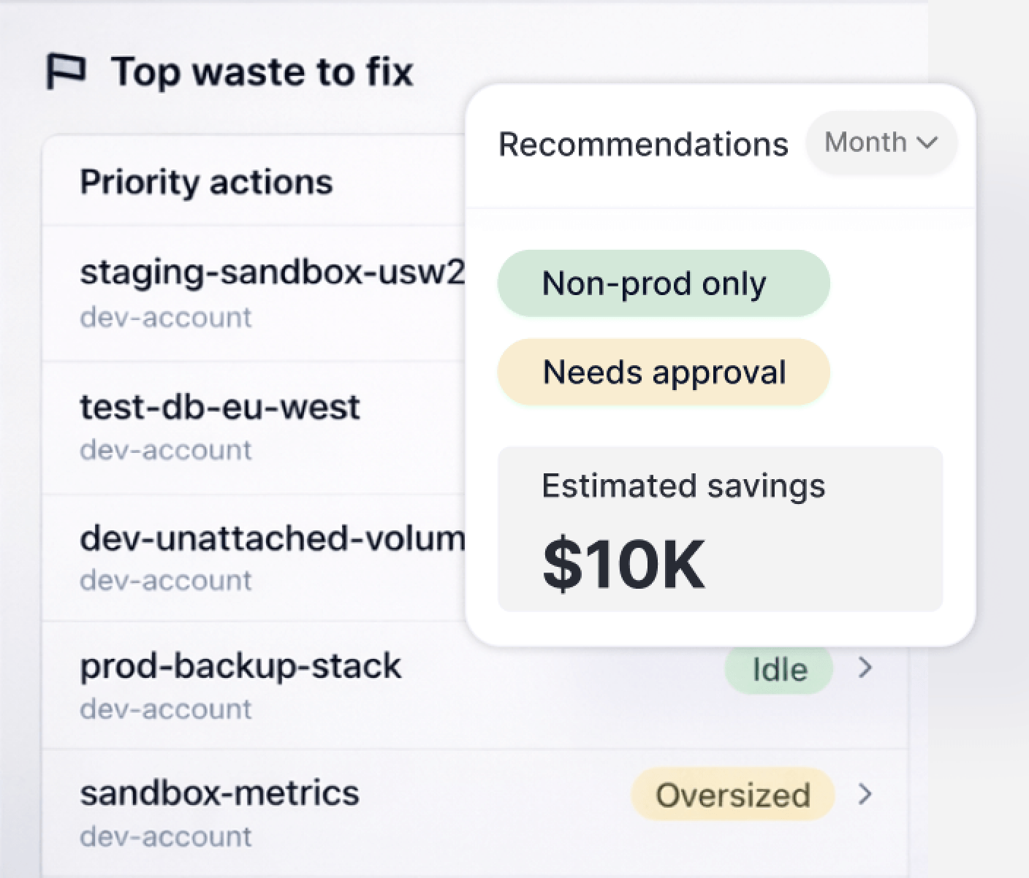Click the Idle status badge

(x=778, y=669)
